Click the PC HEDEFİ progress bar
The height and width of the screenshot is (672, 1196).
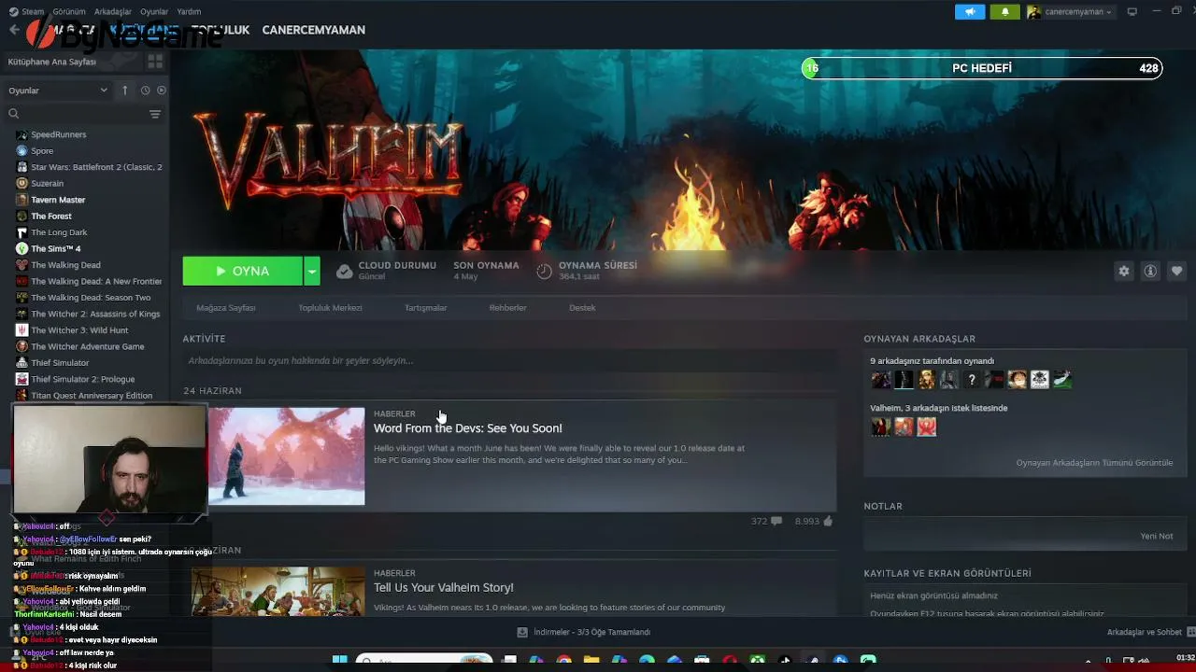[x=982, y=68]
